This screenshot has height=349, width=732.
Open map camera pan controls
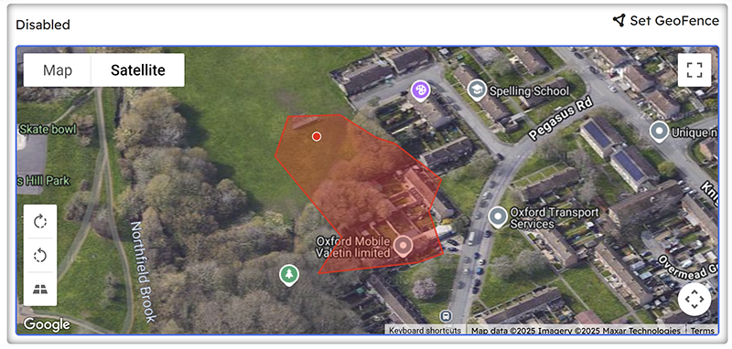[694, 299]
